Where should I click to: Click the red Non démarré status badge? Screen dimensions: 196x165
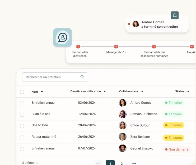177,149
